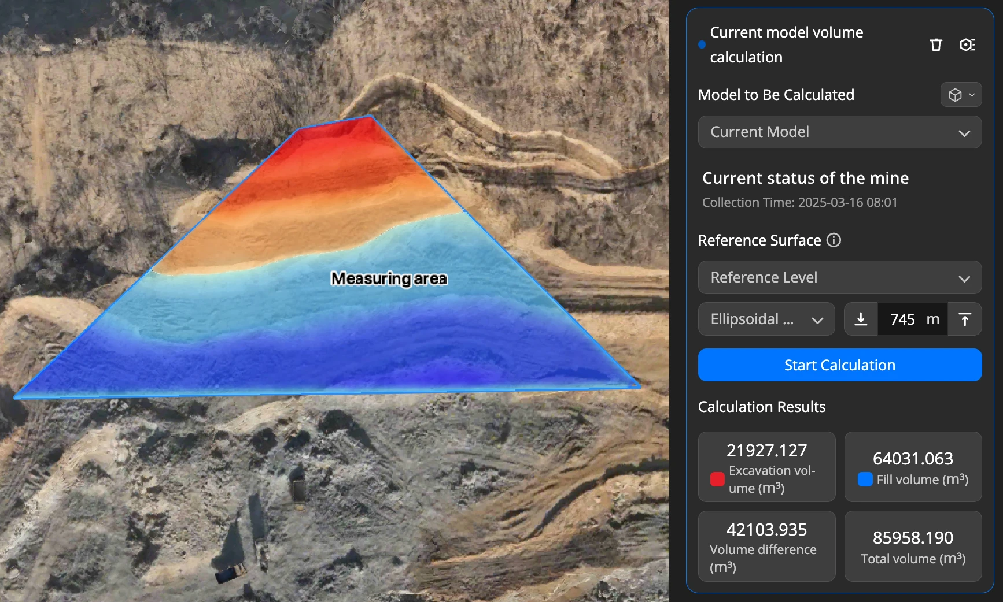Click the Current status of the mine title

click(805, 178)
